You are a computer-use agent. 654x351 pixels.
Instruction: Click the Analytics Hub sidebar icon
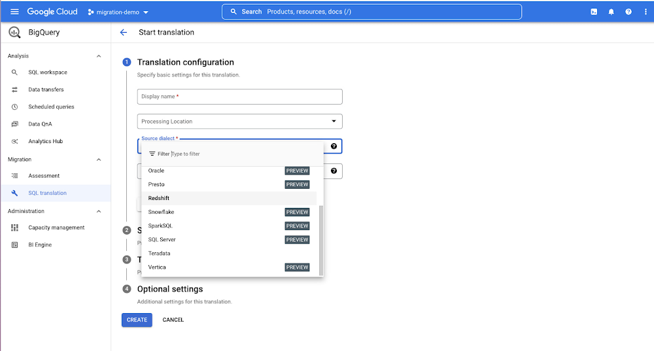point(14,141)
